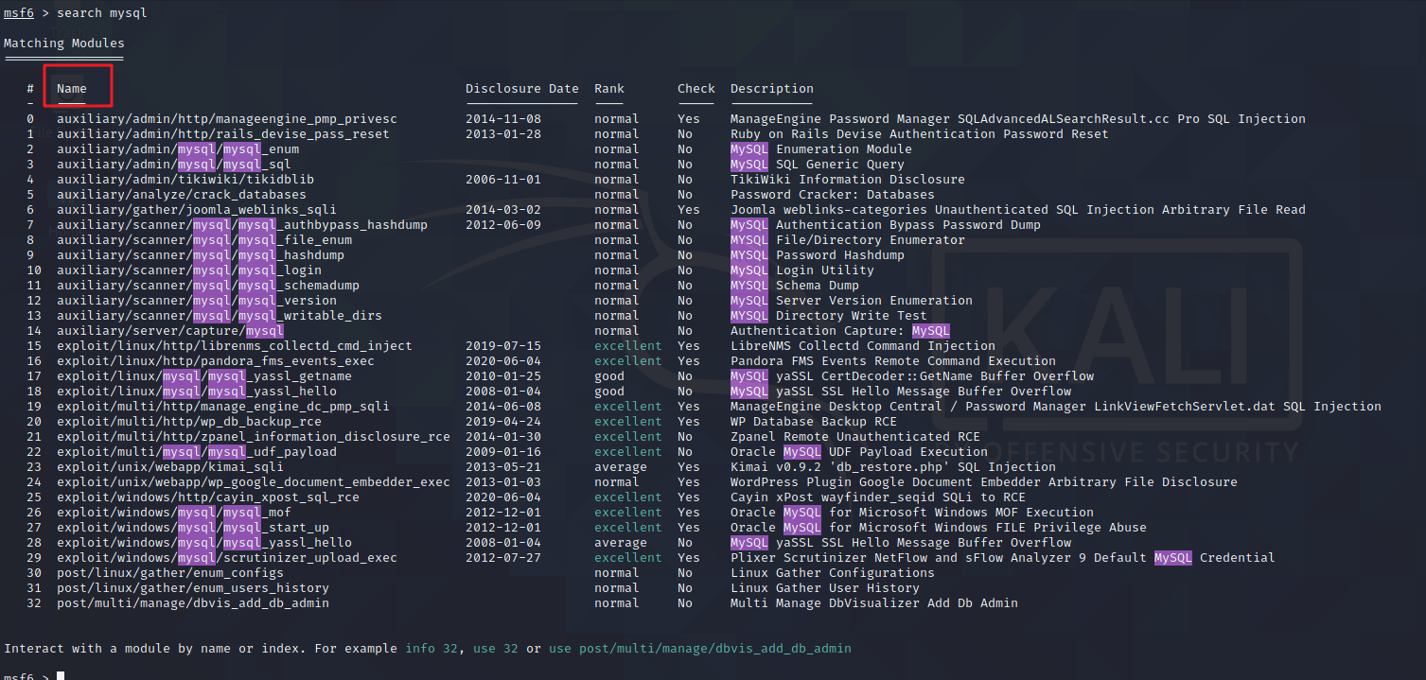Select module auxiliary/scanner/mysql/mysql_file_enum
The width and height of the screenshot is (1426, 680).
click(x=204, y=240)
